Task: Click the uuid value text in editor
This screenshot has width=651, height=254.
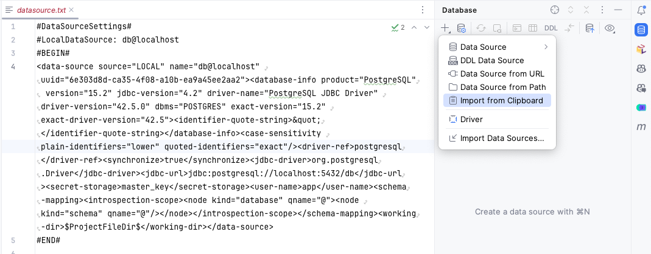Action: [154, 80]
